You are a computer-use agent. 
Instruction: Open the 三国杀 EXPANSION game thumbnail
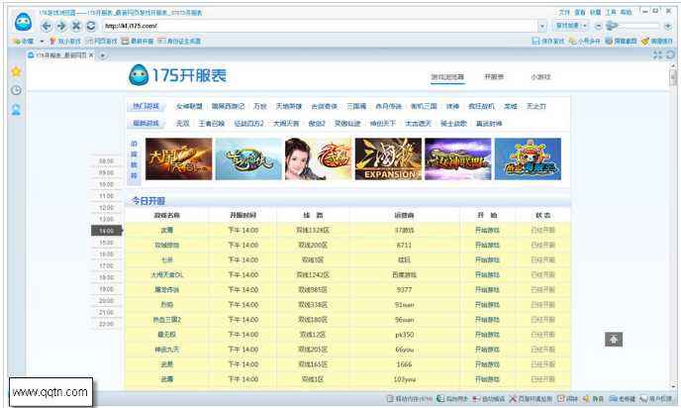(388, 159)
